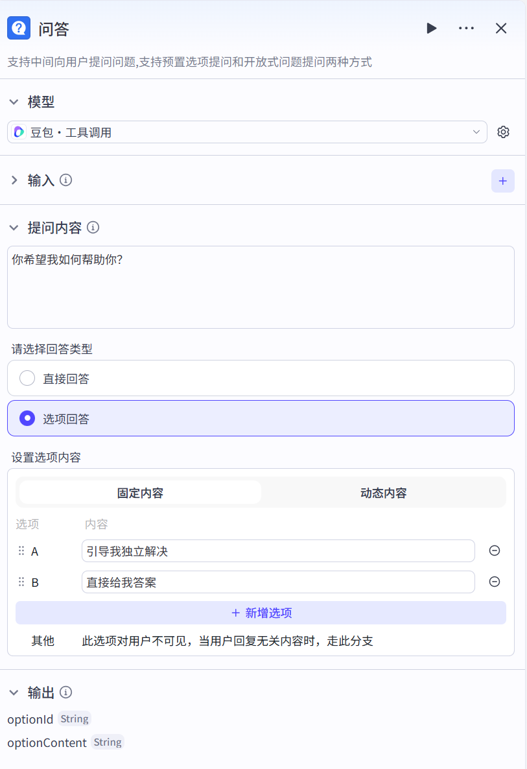Switch to the 固定内容 tab
Viewport: 527px width, 769px height.
pyautogui.click(x=140, y=493)
